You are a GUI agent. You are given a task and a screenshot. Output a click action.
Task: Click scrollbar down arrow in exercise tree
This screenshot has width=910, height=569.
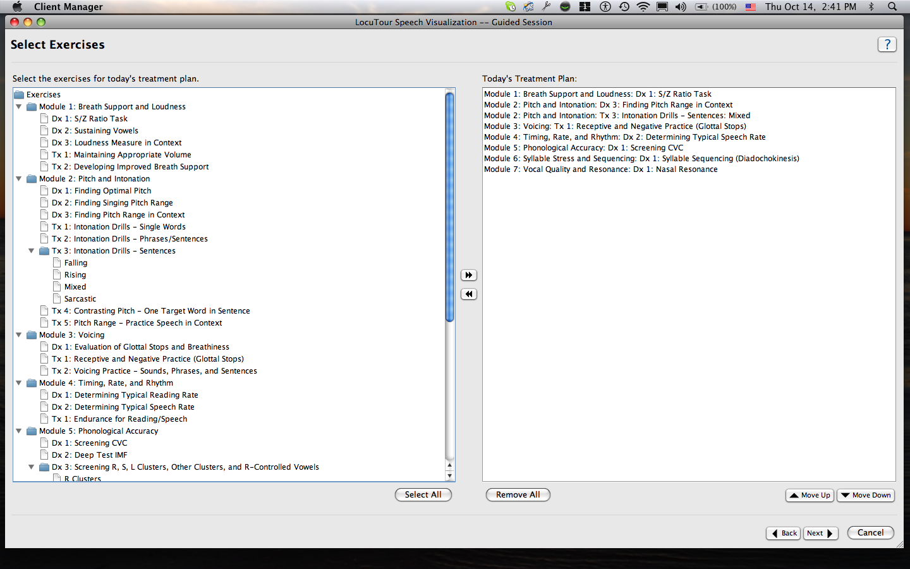[450, 476]
